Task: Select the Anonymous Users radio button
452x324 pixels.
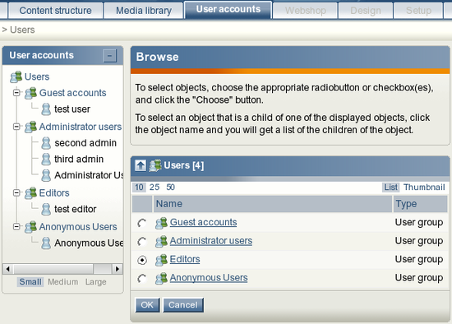Action: tap(142, 279)
